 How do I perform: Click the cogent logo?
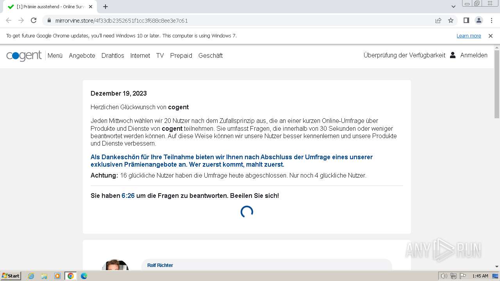pos(24,56)
